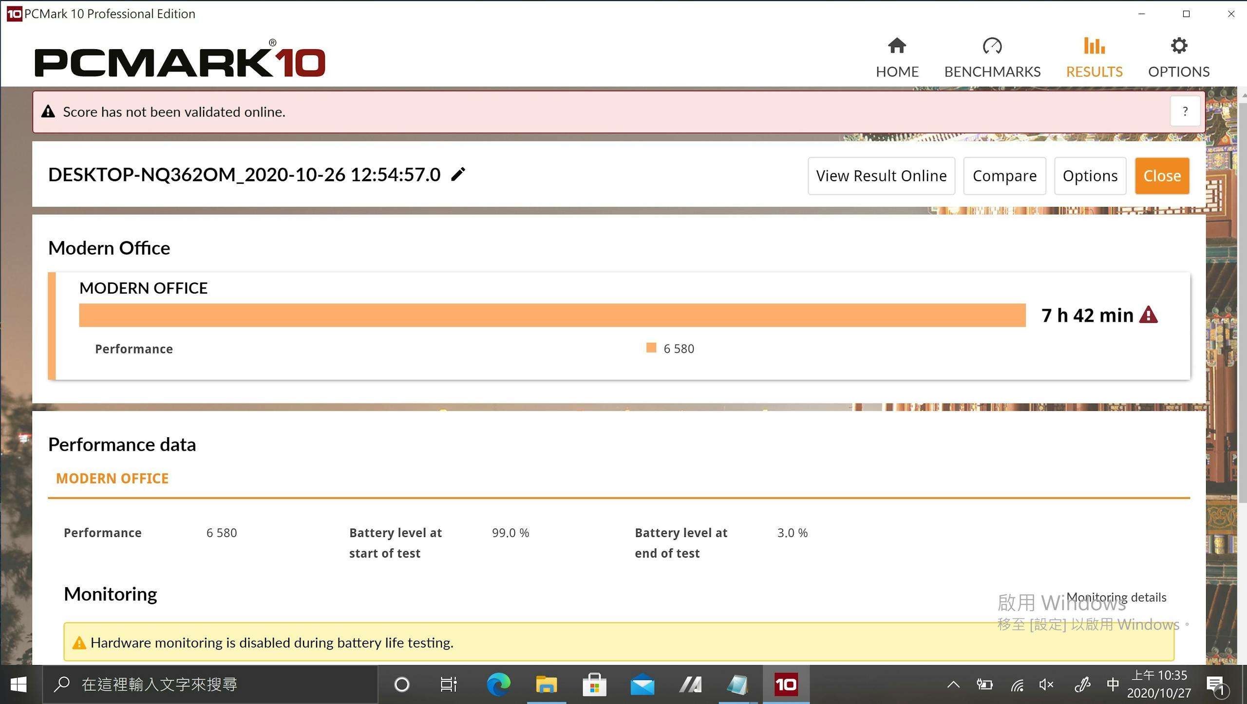Screen dimensions: 1247x704
Task: Close the result with orange Close button
Action: (x=1162, y=176)
